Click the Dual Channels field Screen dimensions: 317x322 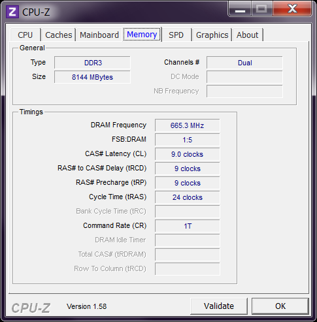[x=244, y=63]
